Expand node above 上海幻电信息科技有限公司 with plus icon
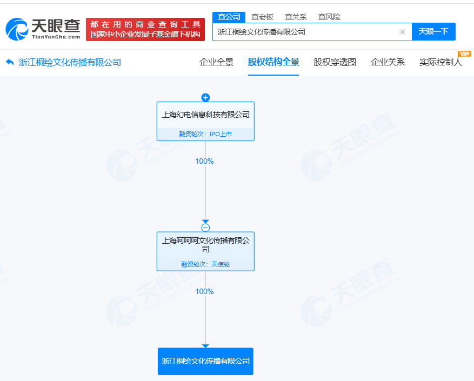This screenshot has height=381, width=474. click(x=205, y=98)
